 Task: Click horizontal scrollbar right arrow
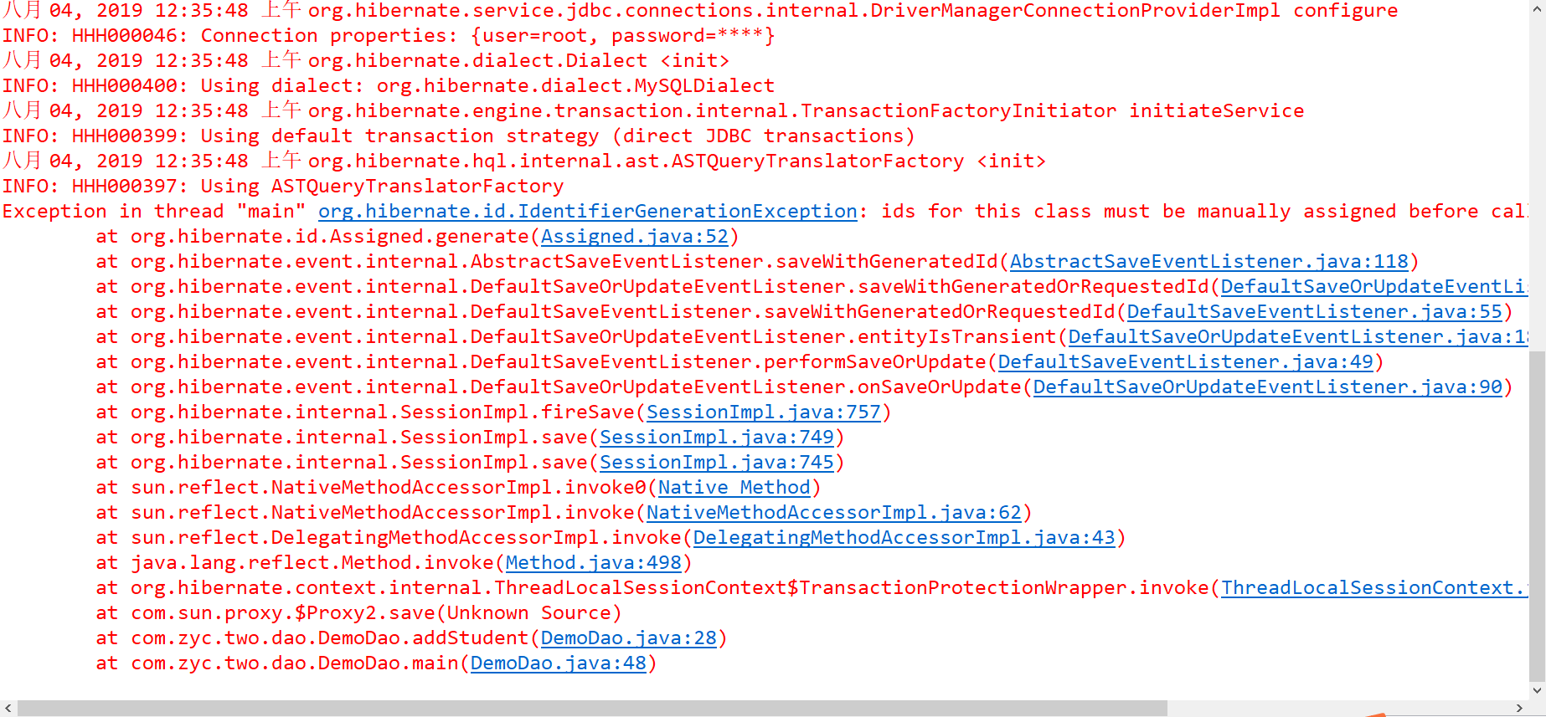tap(1519, 708)
